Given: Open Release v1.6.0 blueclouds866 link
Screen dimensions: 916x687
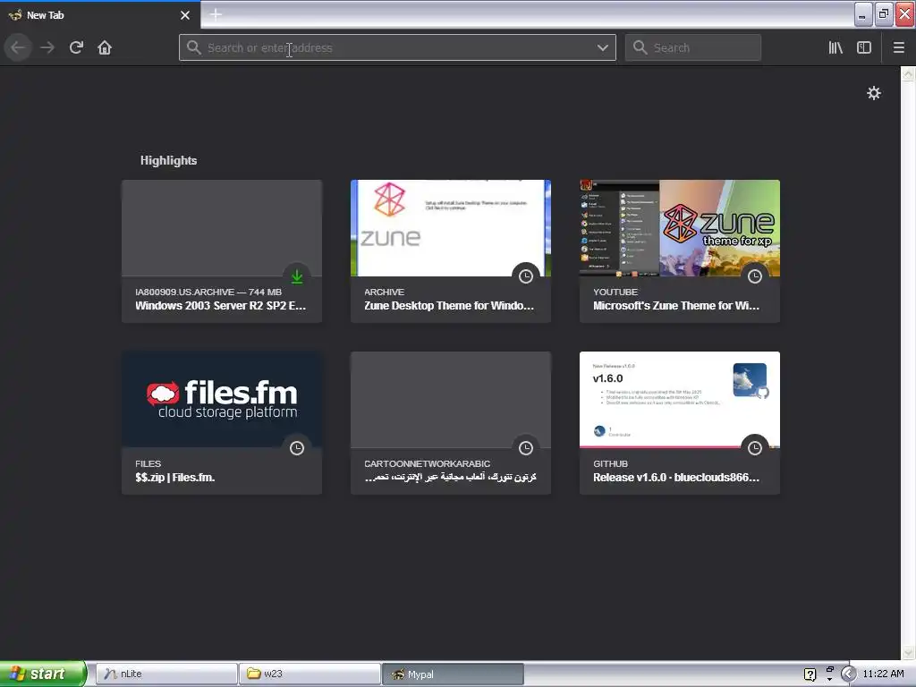Looking at the screenshot, I should pyautogui.click(x=676, y=478).
